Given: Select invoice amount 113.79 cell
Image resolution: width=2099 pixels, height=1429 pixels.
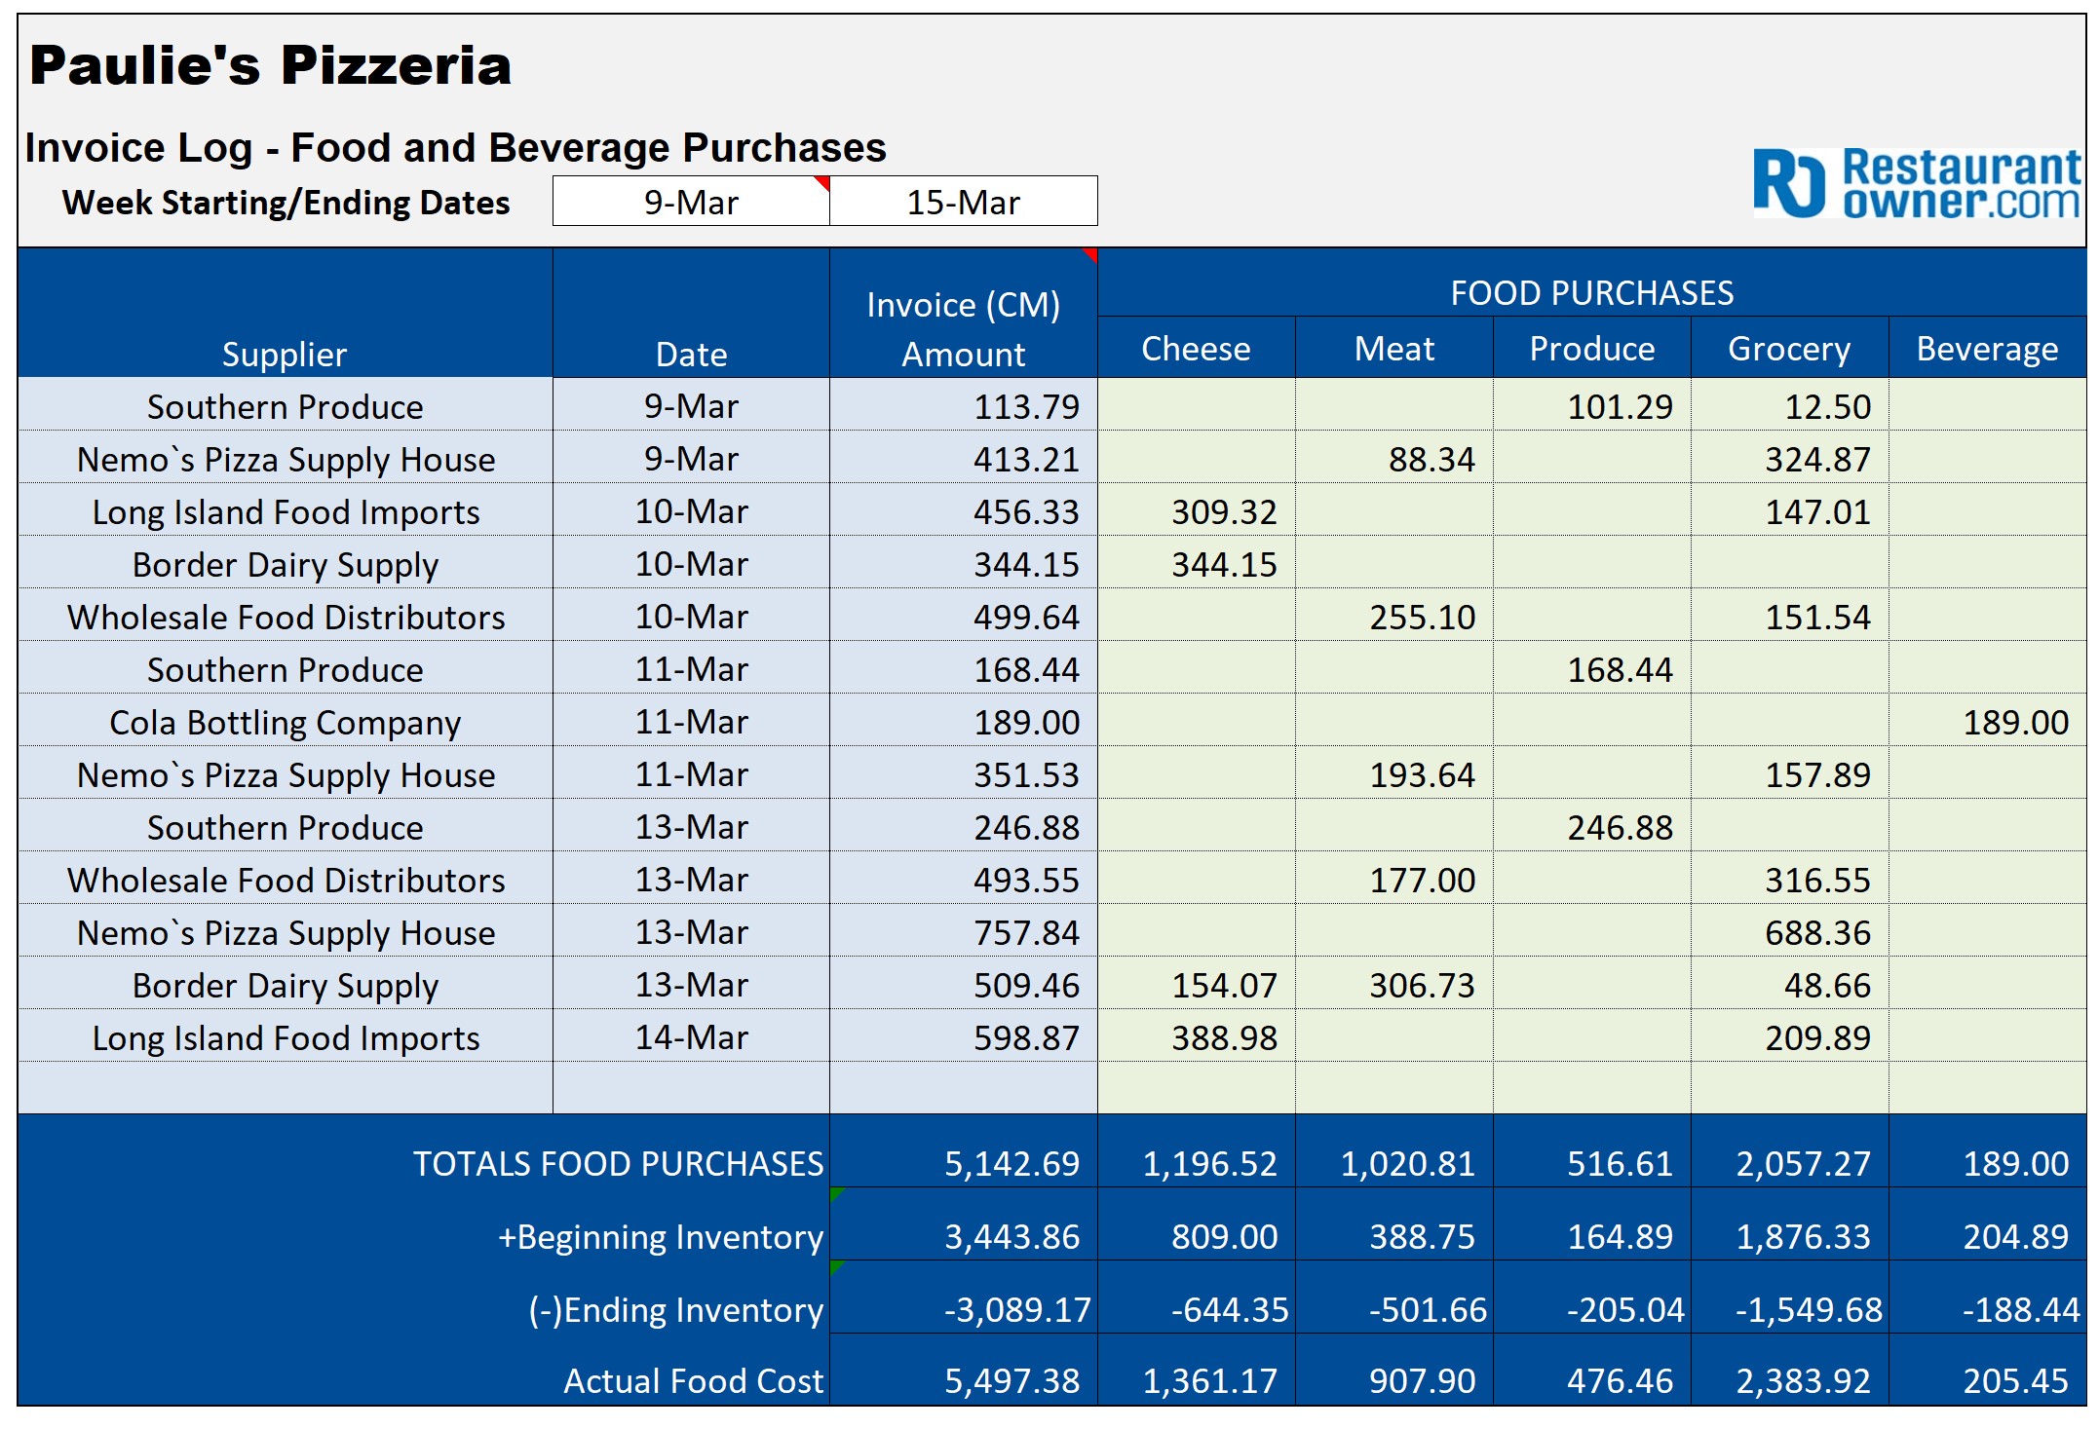Looking at the screenshot, I should click(964, 405).
